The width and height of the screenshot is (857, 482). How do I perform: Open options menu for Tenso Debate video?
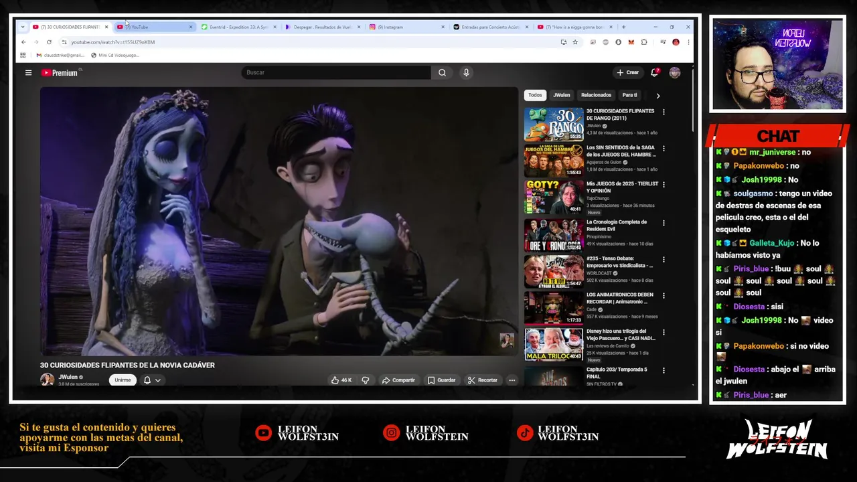pyautogui.click(x=664, y=259)
